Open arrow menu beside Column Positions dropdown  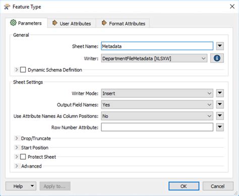point(220,116)
